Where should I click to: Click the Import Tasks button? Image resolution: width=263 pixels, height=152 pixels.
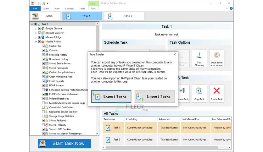(154, 96)
